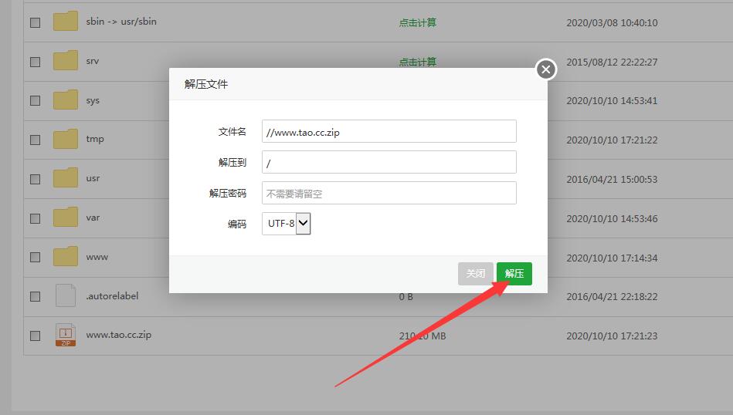Click the 解压密码 password field
The width and height of the screenshot is (733, 415).
coord(389,193)
